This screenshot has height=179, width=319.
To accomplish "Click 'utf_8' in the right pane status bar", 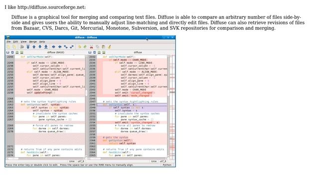I will [163, 161].
